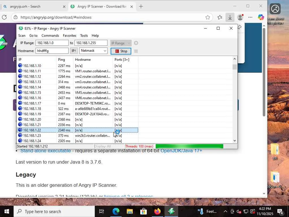This screenshot has height=217, width=289.
Task: Open the Help menu
Action: point(95,35)
